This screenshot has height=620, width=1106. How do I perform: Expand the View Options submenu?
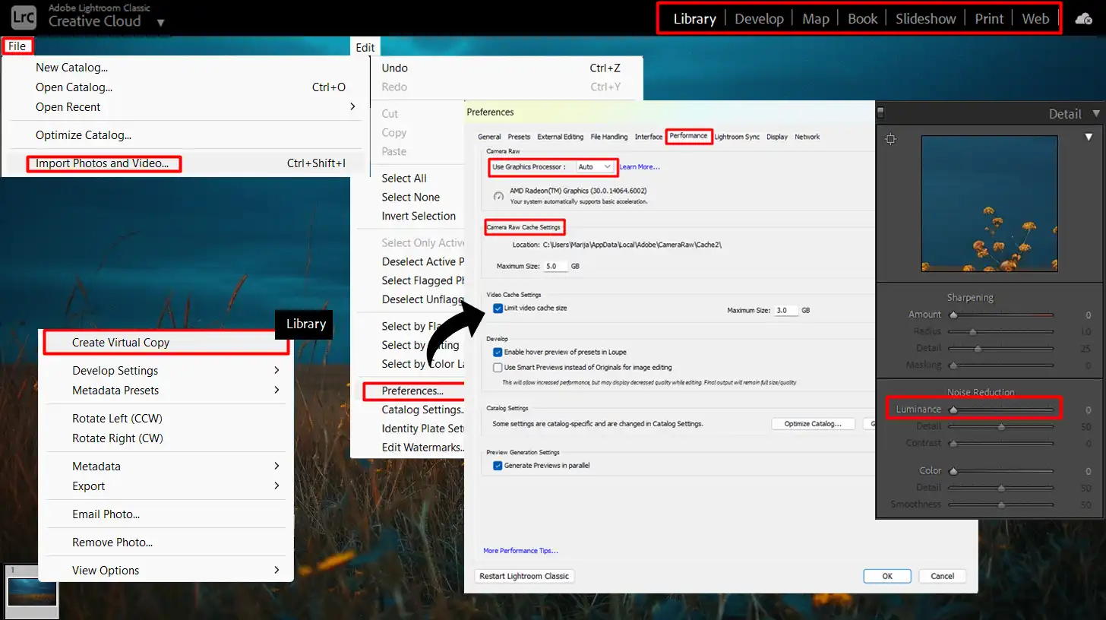pos(276,571)
